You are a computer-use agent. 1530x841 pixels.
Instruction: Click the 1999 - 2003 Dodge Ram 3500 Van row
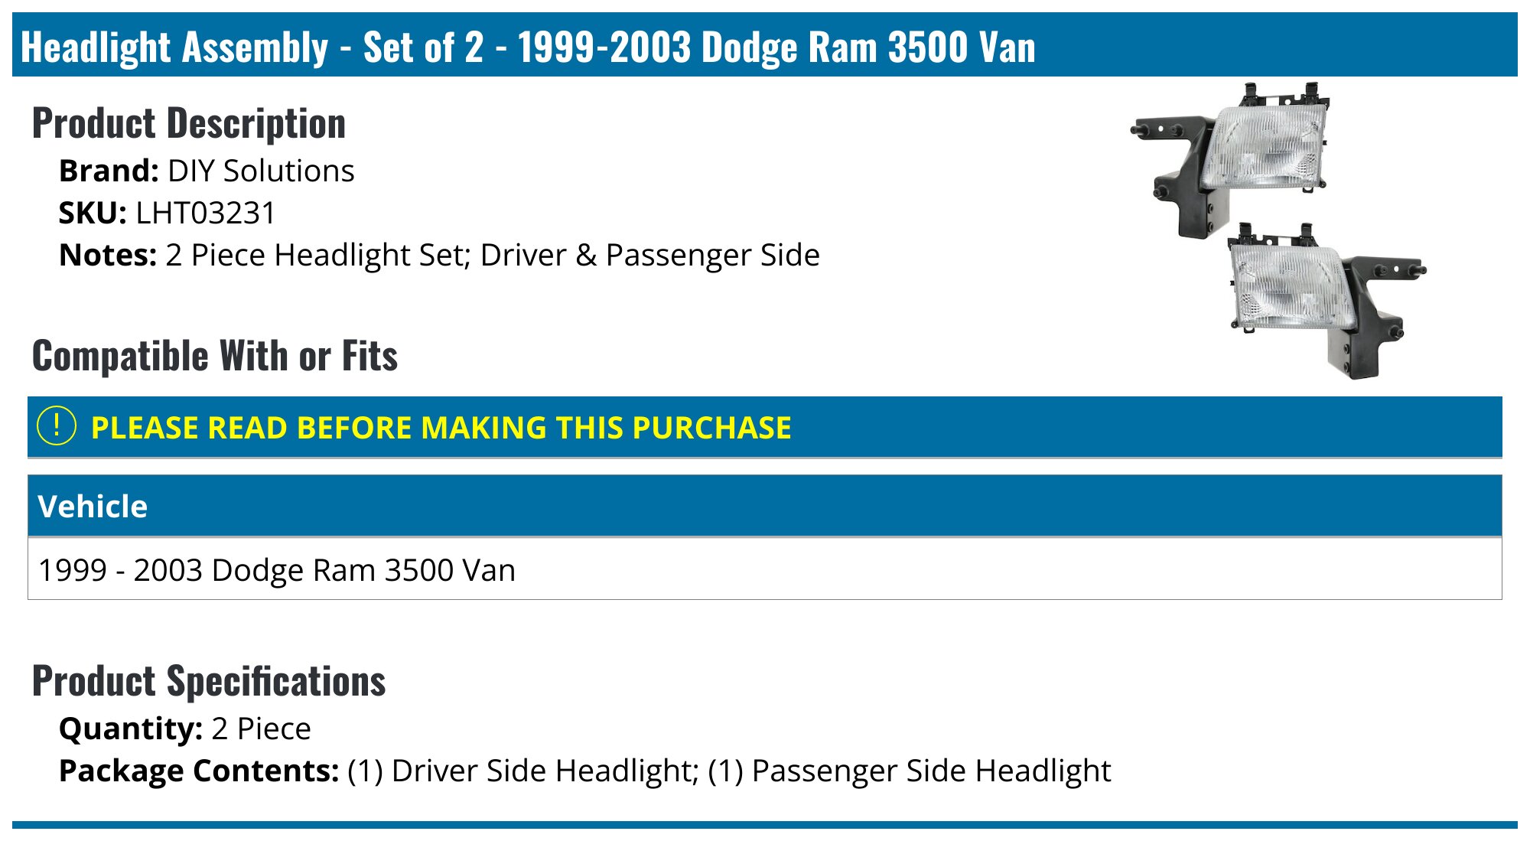pyautogui.click(x=277, y=570)
